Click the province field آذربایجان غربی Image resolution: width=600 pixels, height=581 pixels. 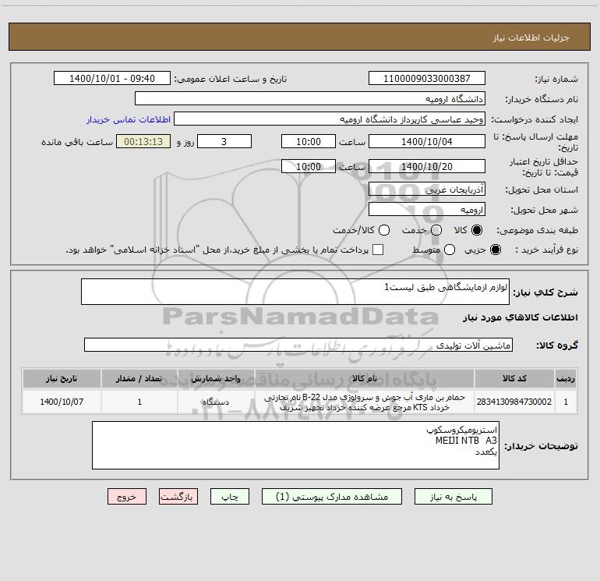[x=427, y=189]
